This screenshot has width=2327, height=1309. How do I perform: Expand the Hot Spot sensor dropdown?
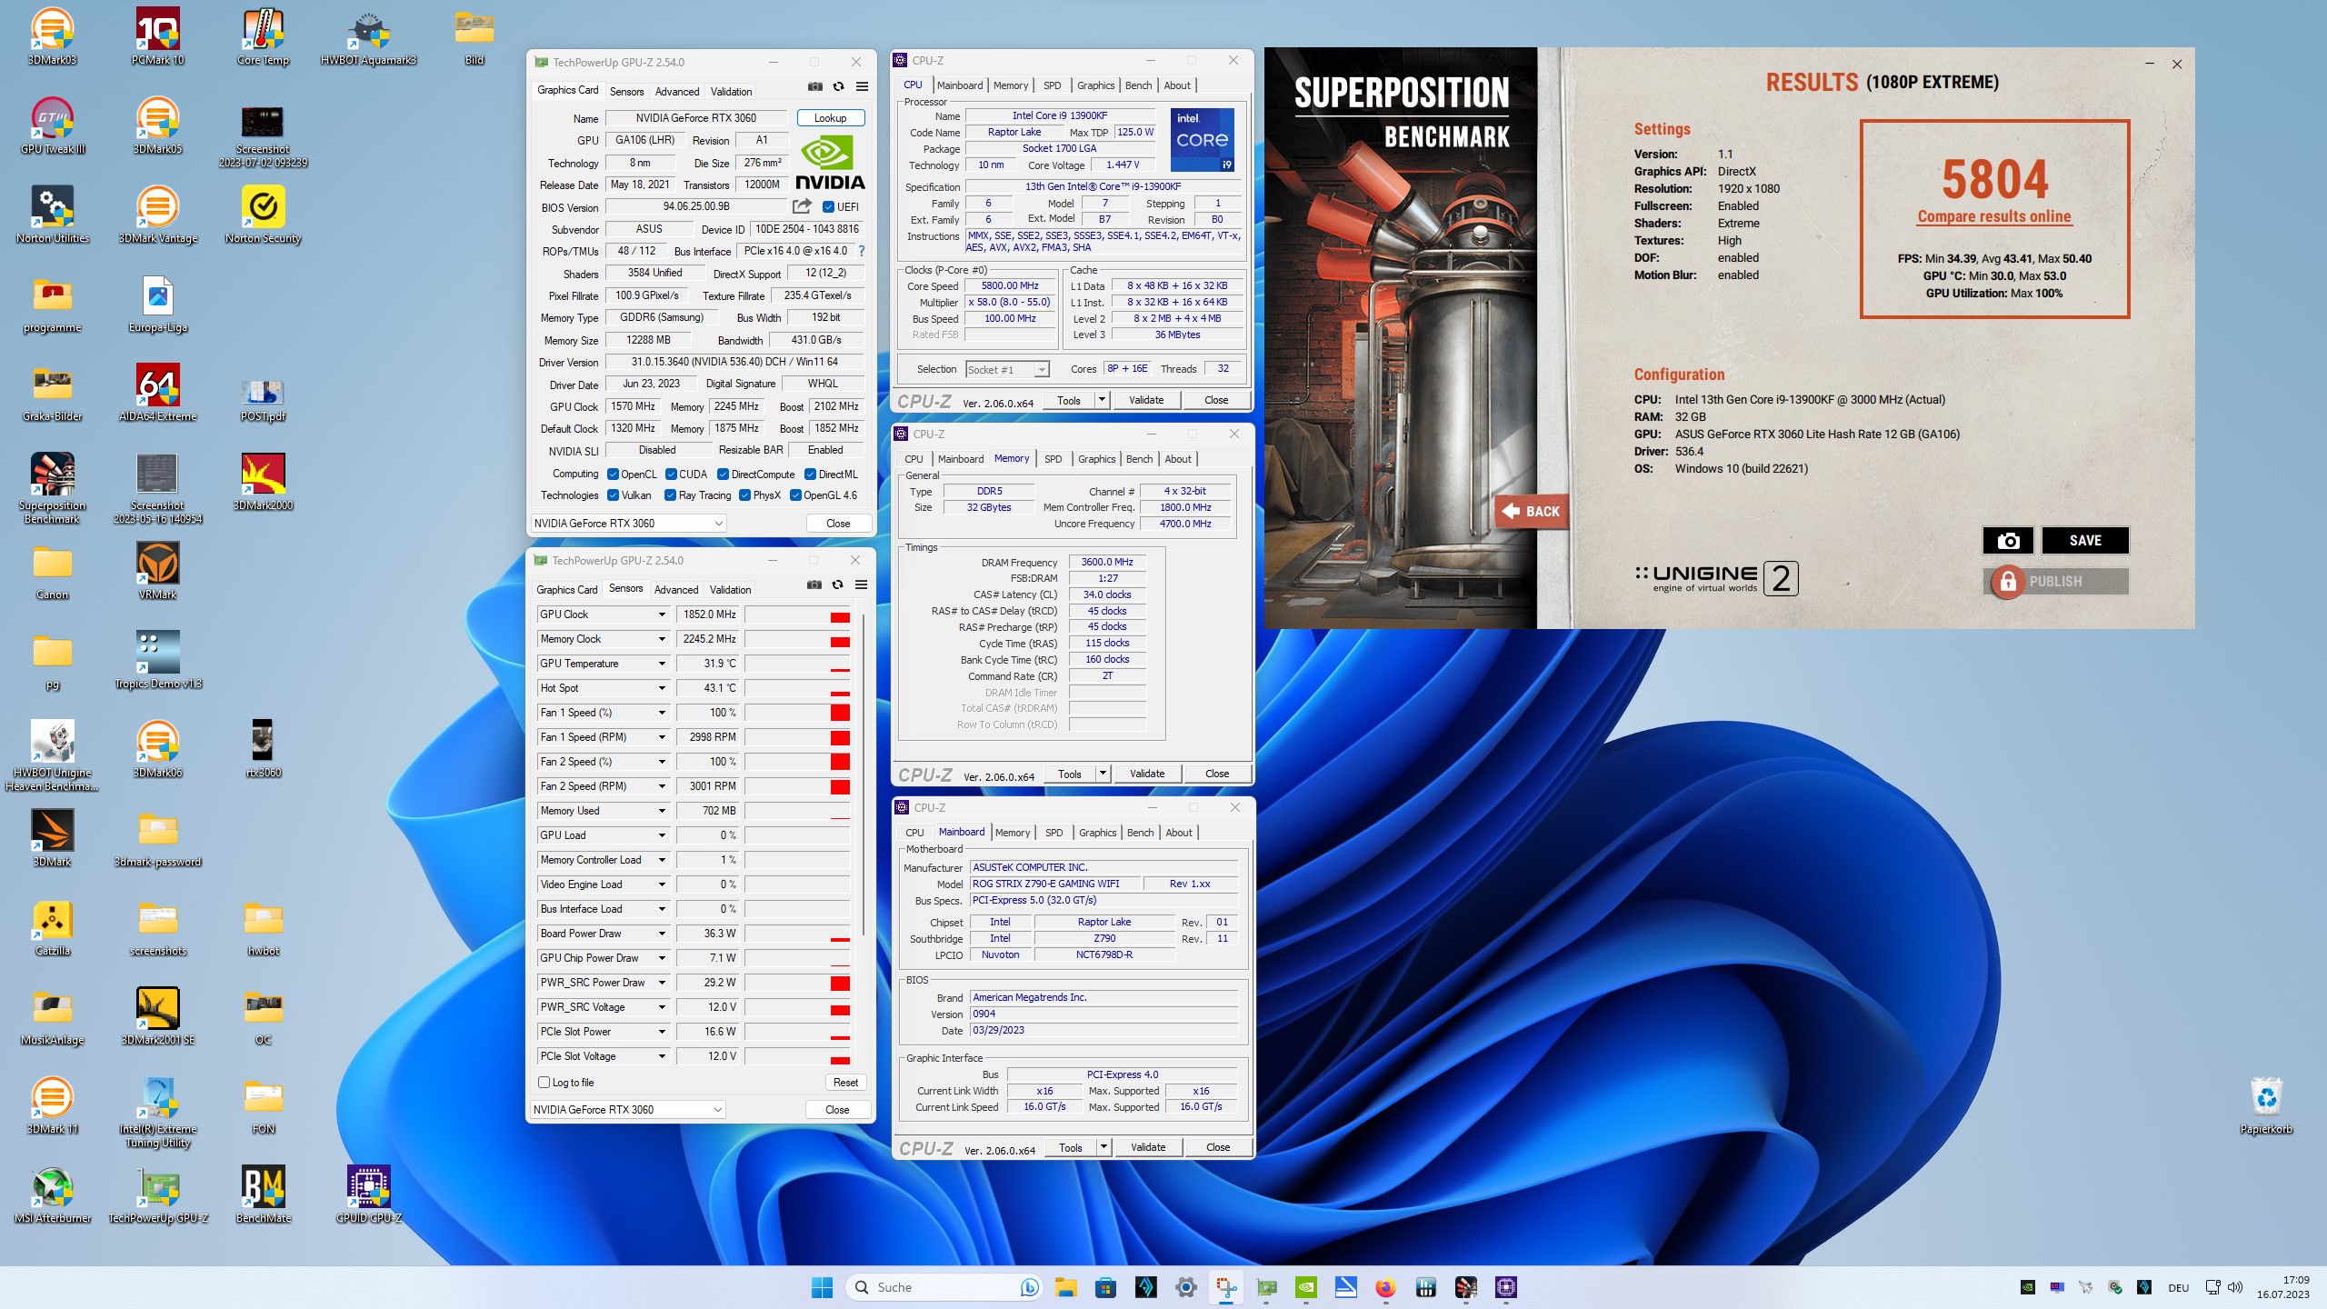click(662, 688)
